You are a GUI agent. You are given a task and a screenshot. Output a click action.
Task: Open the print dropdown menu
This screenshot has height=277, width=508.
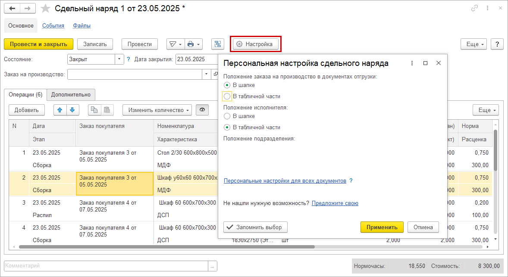click(193, 44)
